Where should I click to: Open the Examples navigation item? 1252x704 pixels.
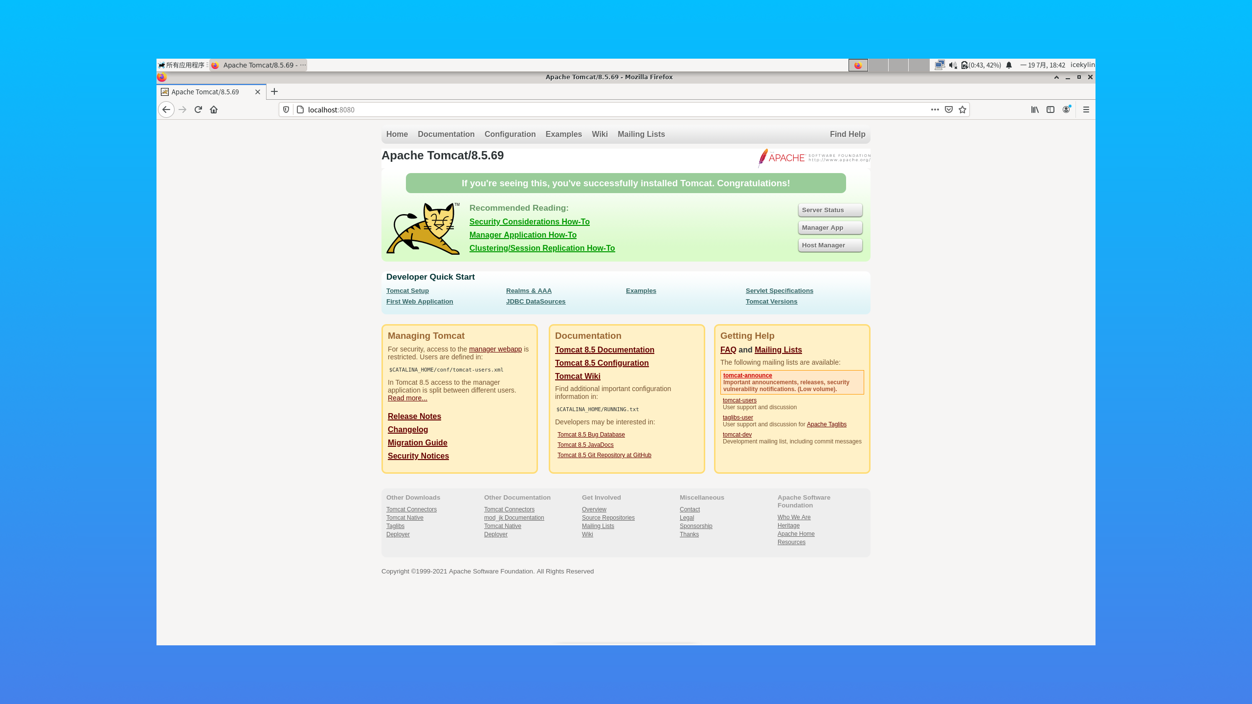click(x=564, y=134)
